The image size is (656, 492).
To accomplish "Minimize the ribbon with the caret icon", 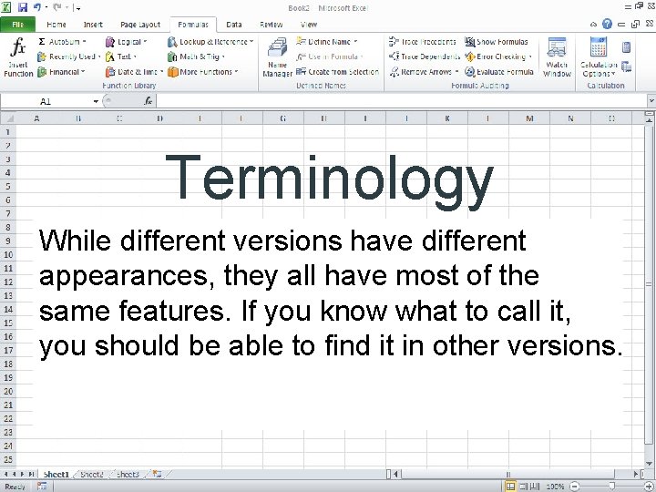I will tap(593, 25).
